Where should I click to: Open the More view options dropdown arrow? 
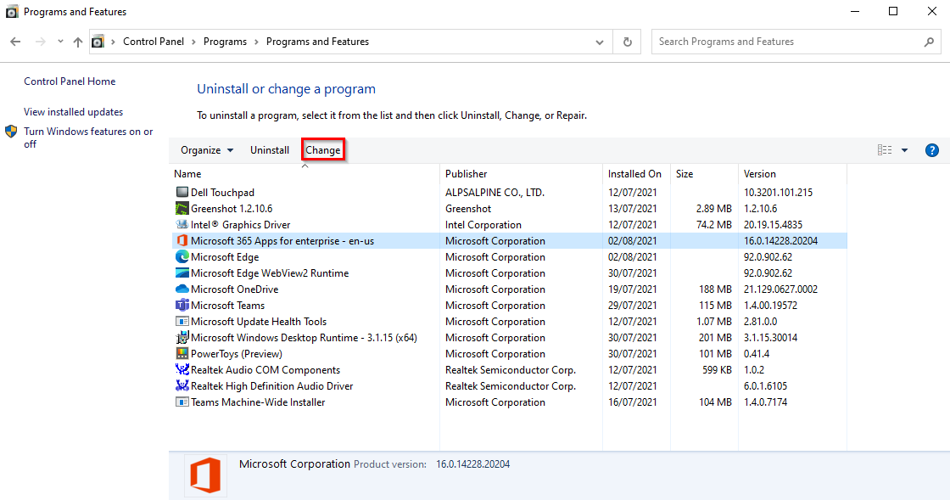[904, 150]
